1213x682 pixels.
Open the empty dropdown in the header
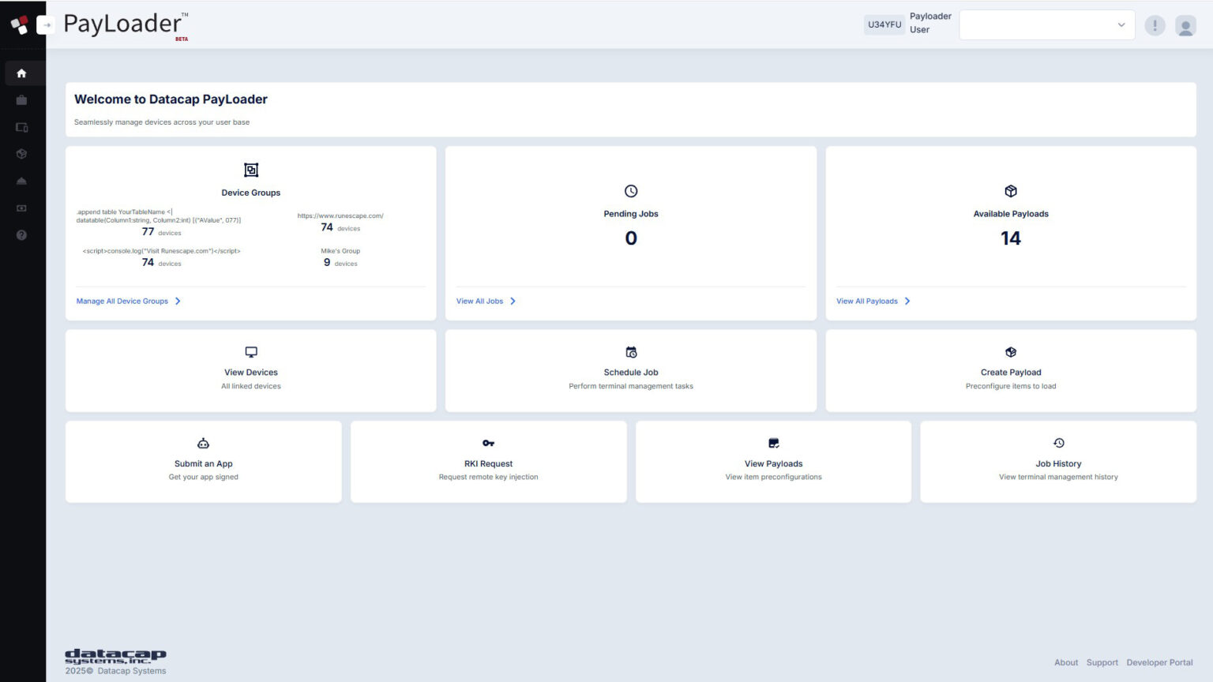point(1046,25)
